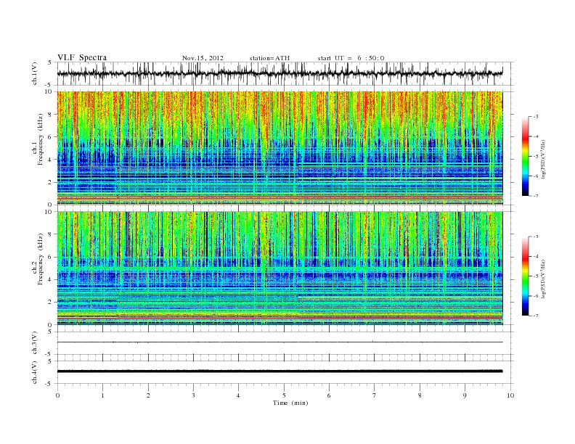Click the 'ch.4(V)' axis label

coord(34,372)
